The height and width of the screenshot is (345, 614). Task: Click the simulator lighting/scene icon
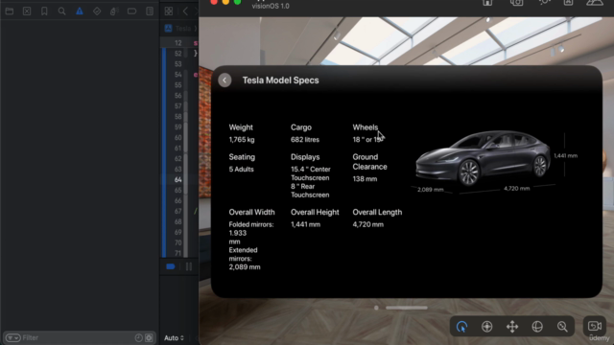pyautogui.click(x=544, y=2)
